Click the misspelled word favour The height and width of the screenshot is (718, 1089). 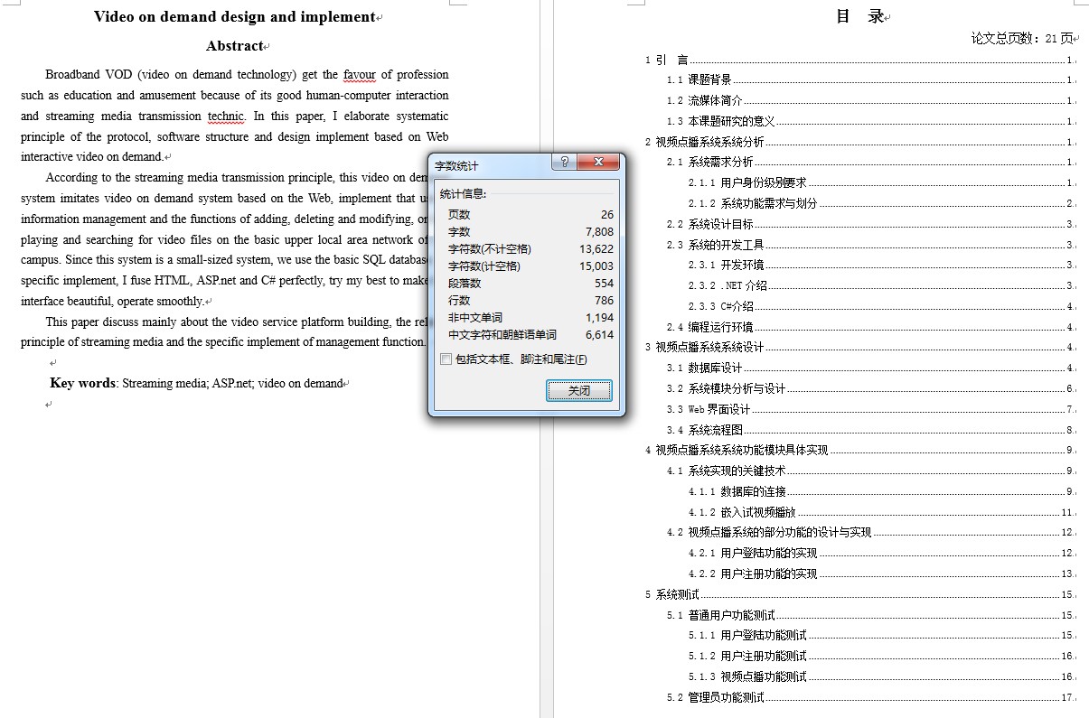[x=359, y=75]
